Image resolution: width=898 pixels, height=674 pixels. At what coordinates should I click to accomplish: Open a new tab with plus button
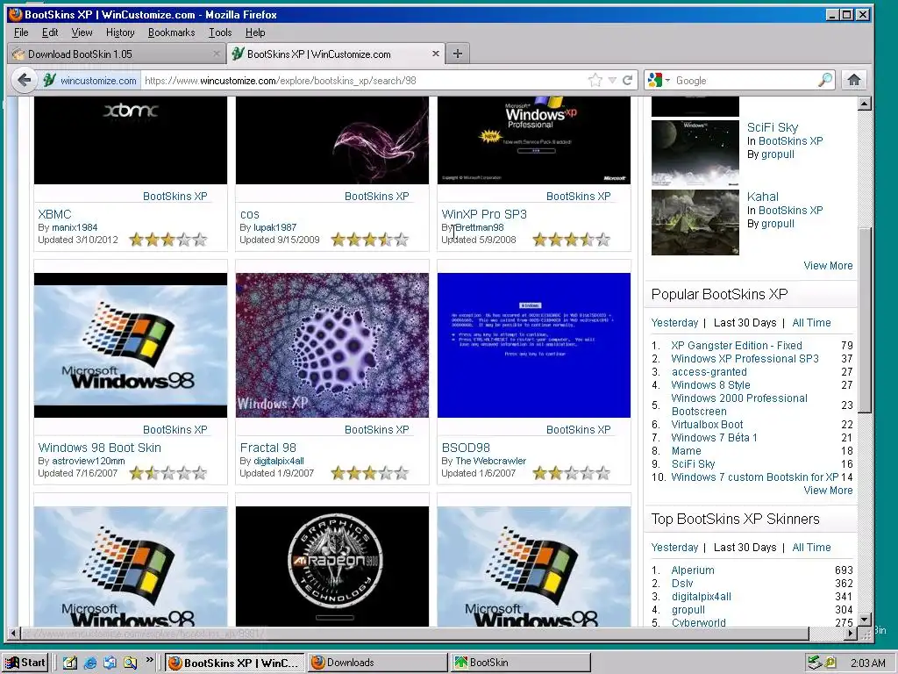pyautogui.click(x=458, y=54)
